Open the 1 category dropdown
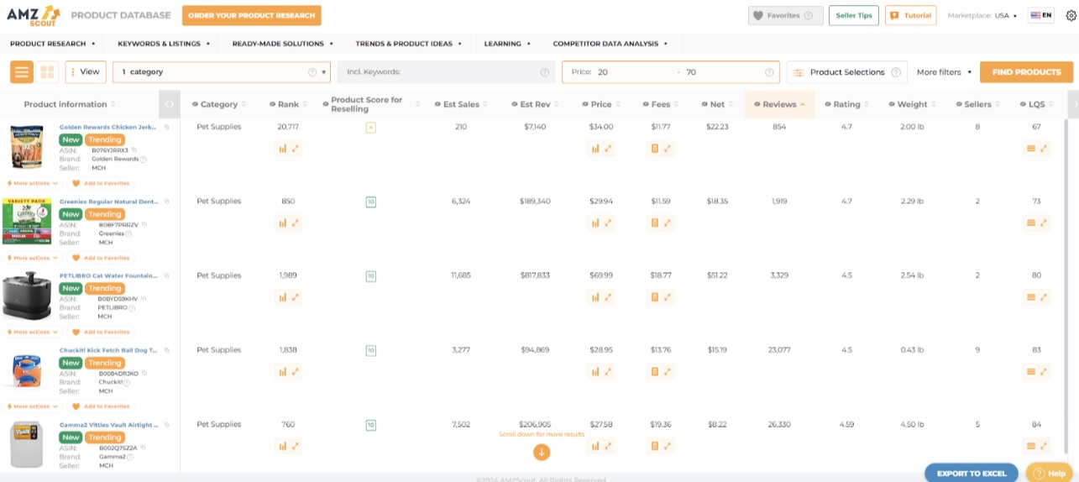Screen dimensions: 1079x482 pos(222,72)
